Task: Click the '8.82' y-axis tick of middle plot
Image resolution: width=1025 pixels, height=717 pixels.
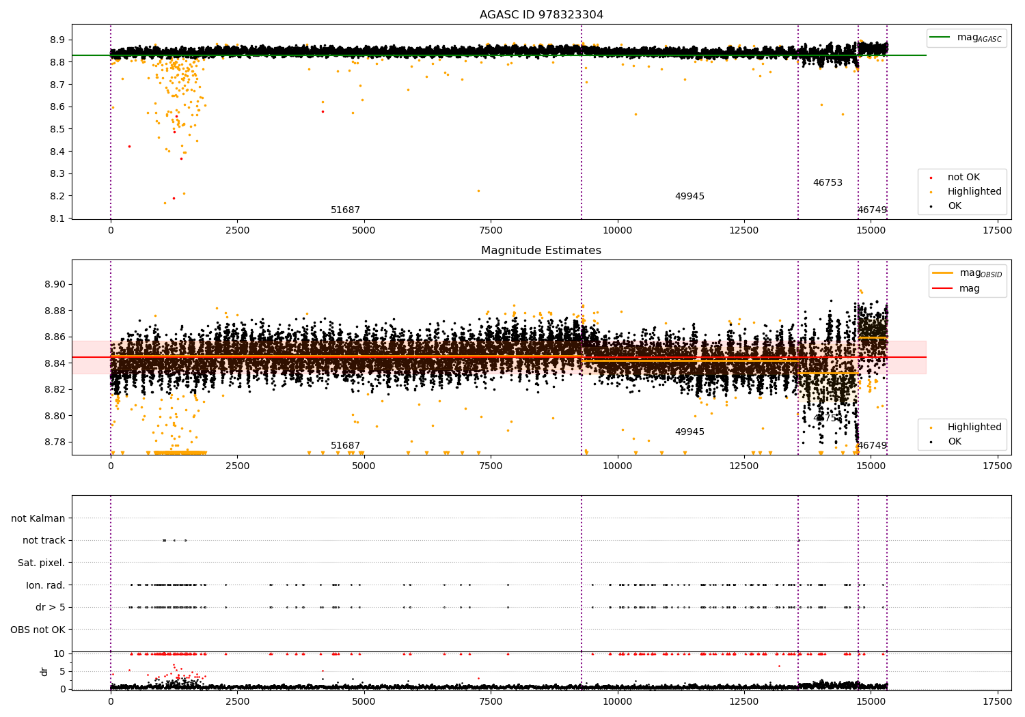Action: tap(55, 390)
